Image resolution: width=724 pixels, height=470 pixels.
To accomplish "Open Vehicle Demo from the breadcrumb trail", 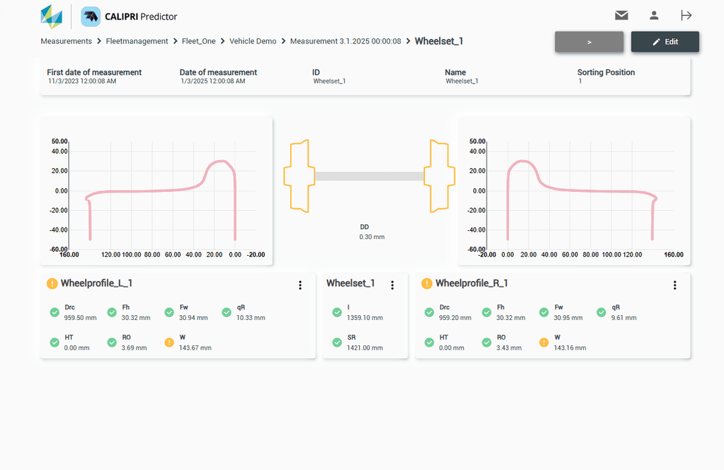I will pyautogui.click(x=253, y=41).
